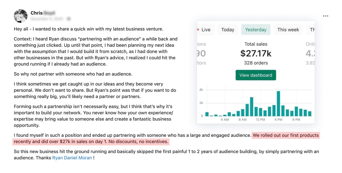Click the $27.17k total sales figure
Screen dimensions: 342x173
pyautogui.click(x=256, y=53)
